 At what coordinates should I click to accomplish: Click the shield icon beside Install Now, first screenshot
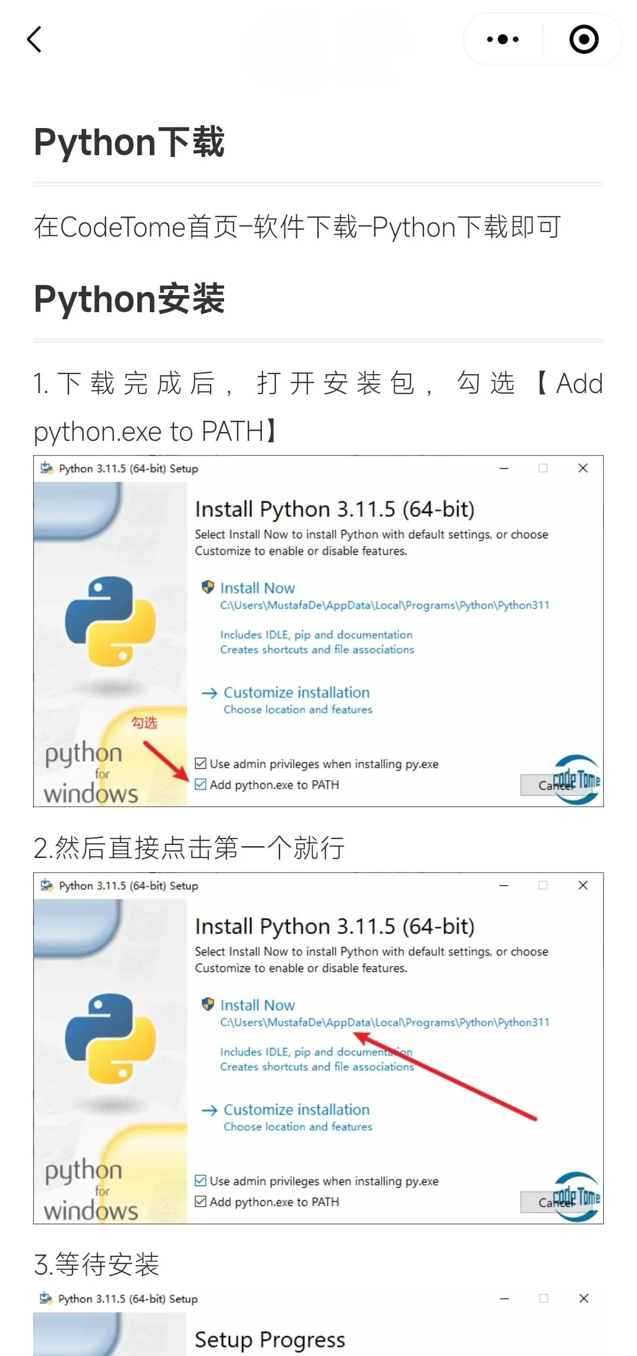[x=208, y=587]
